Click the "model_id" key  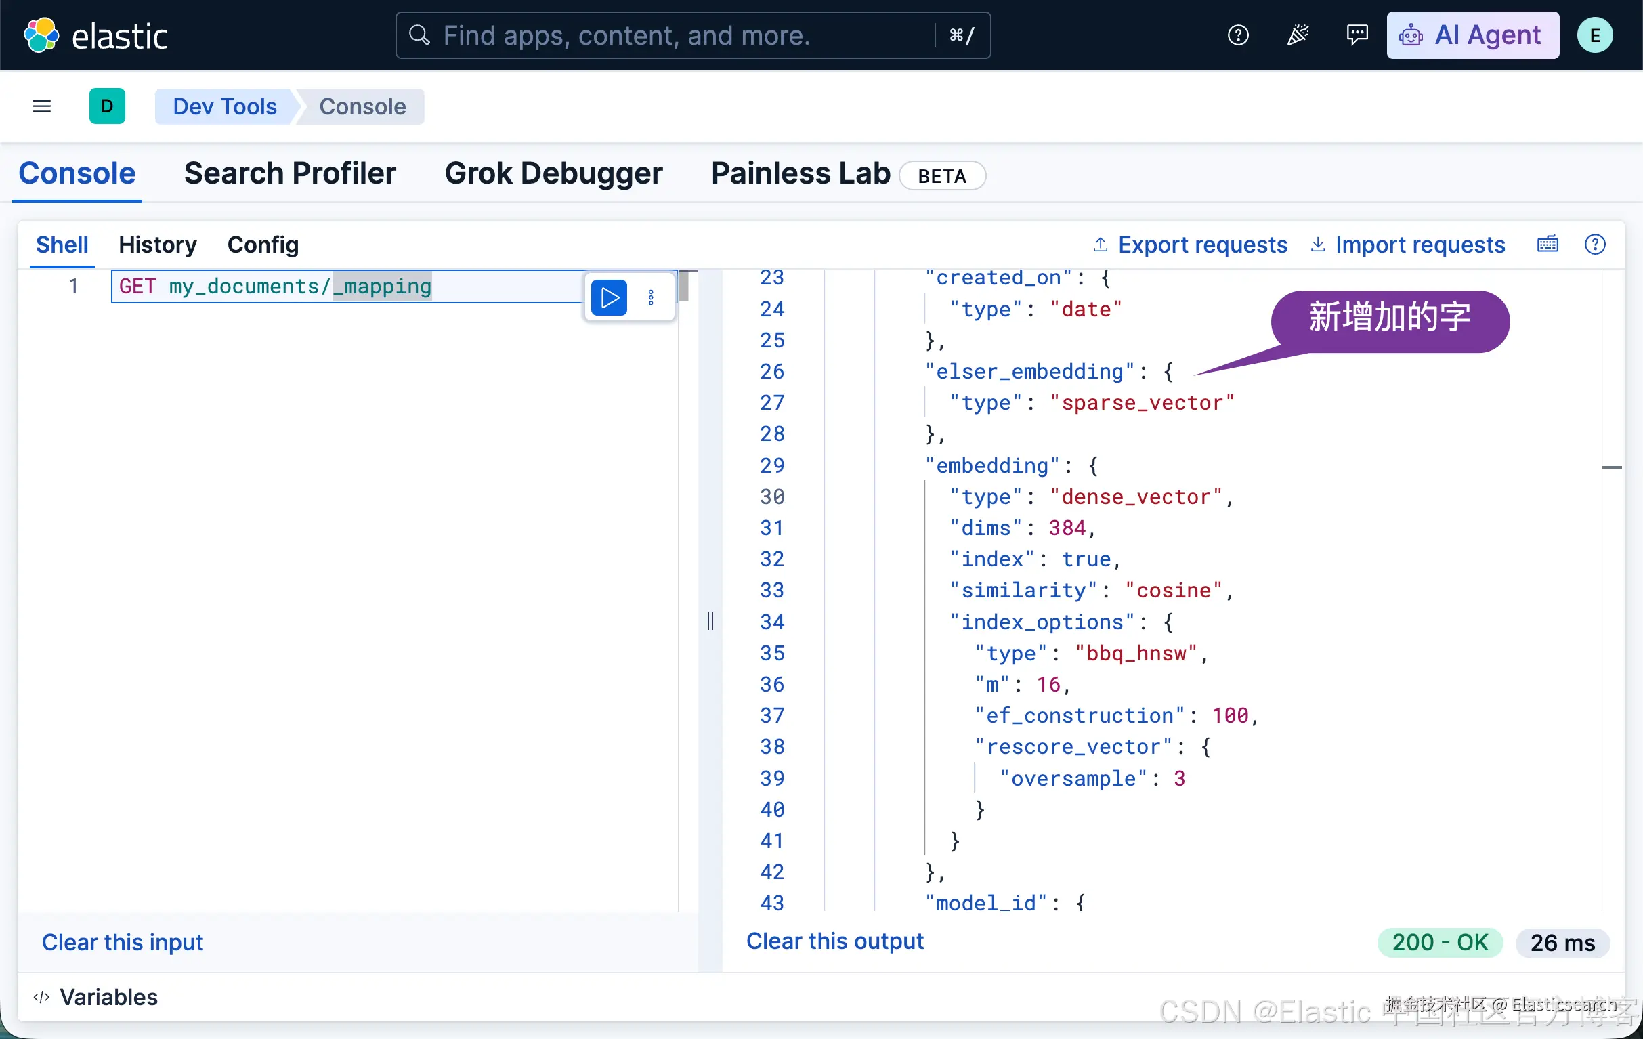coord(986,904)
